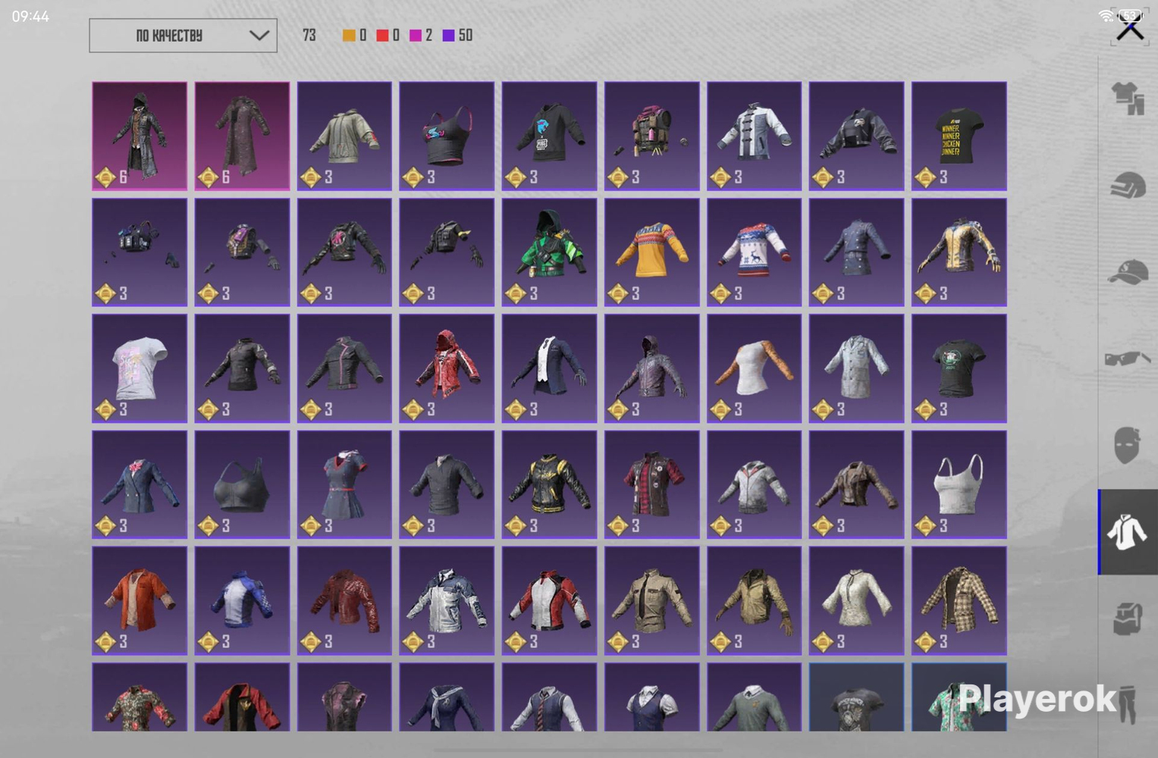The height and width of the screenshot is (758, 1158).
Task: Select the dark purple hooded jacket
Action: 652,368
